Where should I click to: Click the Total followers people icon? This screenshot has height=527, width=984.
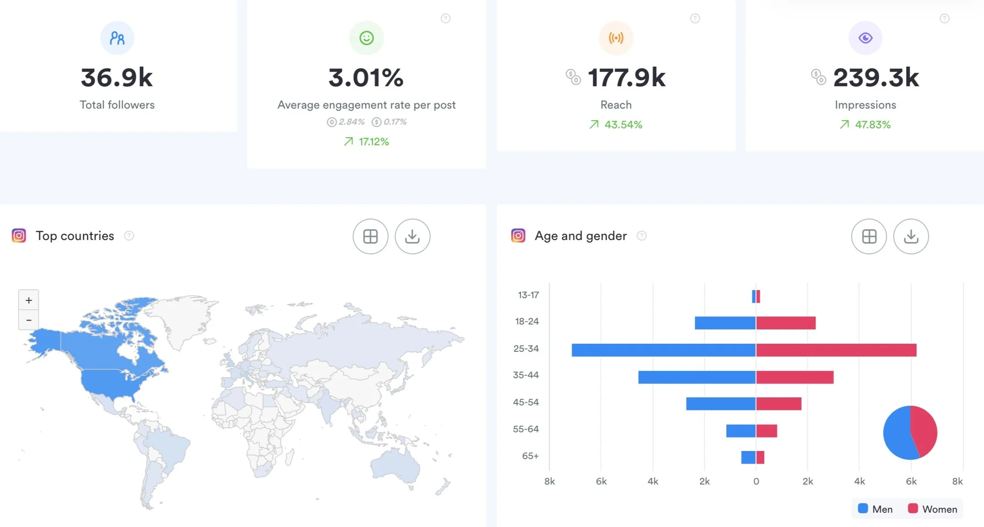(117, 38)
